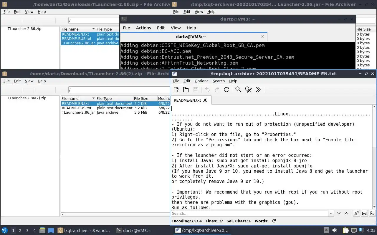Create a new document in text editor toolbar

pos(176,90)
